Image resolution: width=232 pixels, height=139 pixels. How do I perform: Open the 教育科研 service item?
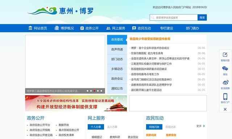[115, 137]
